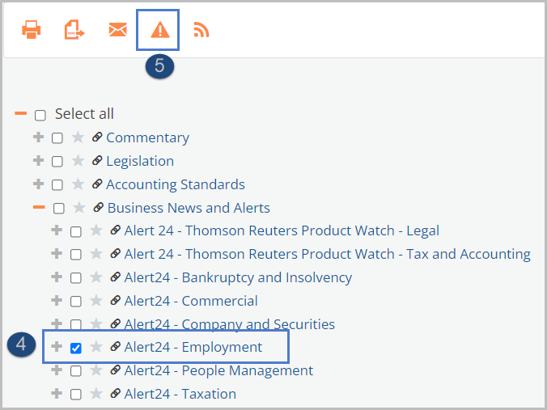This screenshot has height=410, width=547.
Task: Tick the Alert24 - Commercial checkbox
Action: (x=76, y=301)
